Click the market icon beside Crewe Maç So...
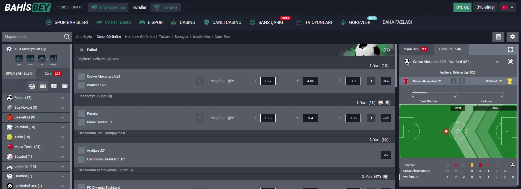This screenshot has width=521, height=189. click(x=231, y=81)
